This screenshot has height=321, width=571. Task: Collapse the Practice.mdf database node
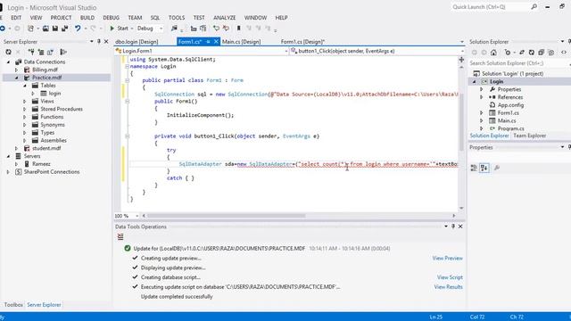point(16,78)
